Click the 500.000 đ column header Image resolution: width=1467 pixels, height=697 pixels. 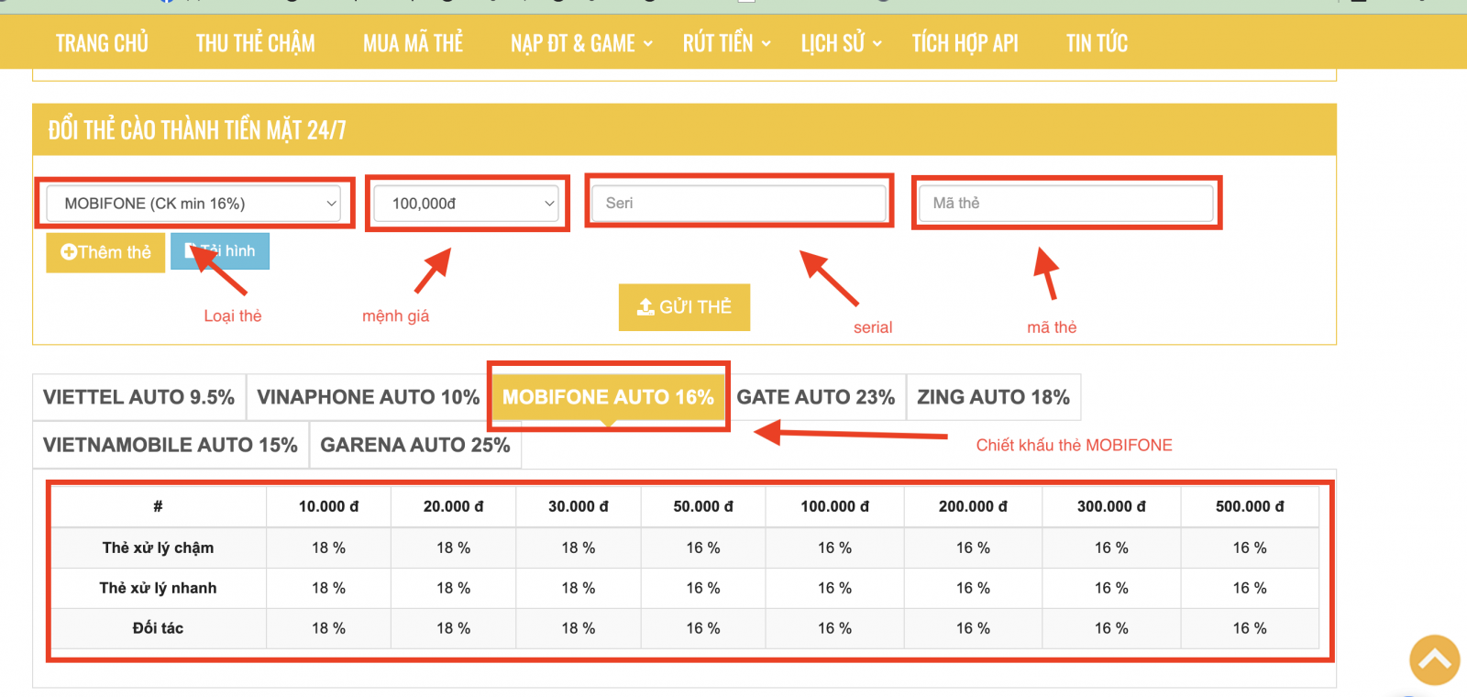(x=1250, y=506)
